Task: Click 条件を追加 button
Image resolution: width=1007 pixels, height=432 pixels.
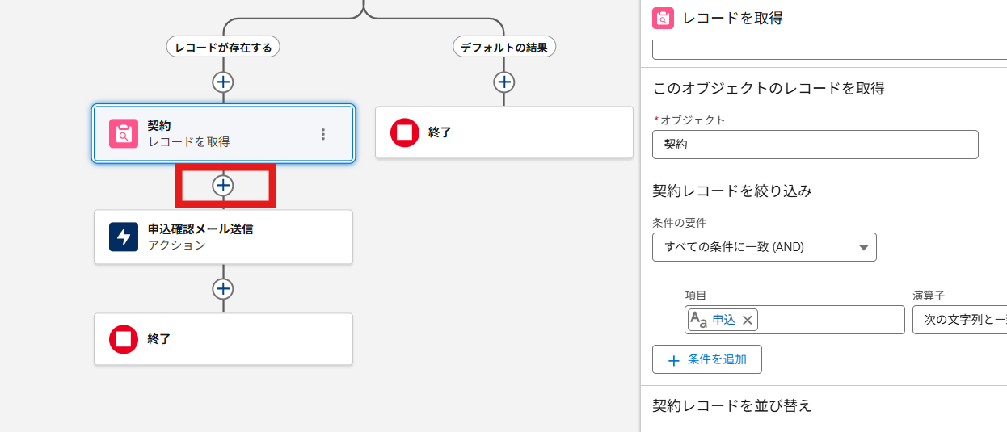Action: pos(706,359)
